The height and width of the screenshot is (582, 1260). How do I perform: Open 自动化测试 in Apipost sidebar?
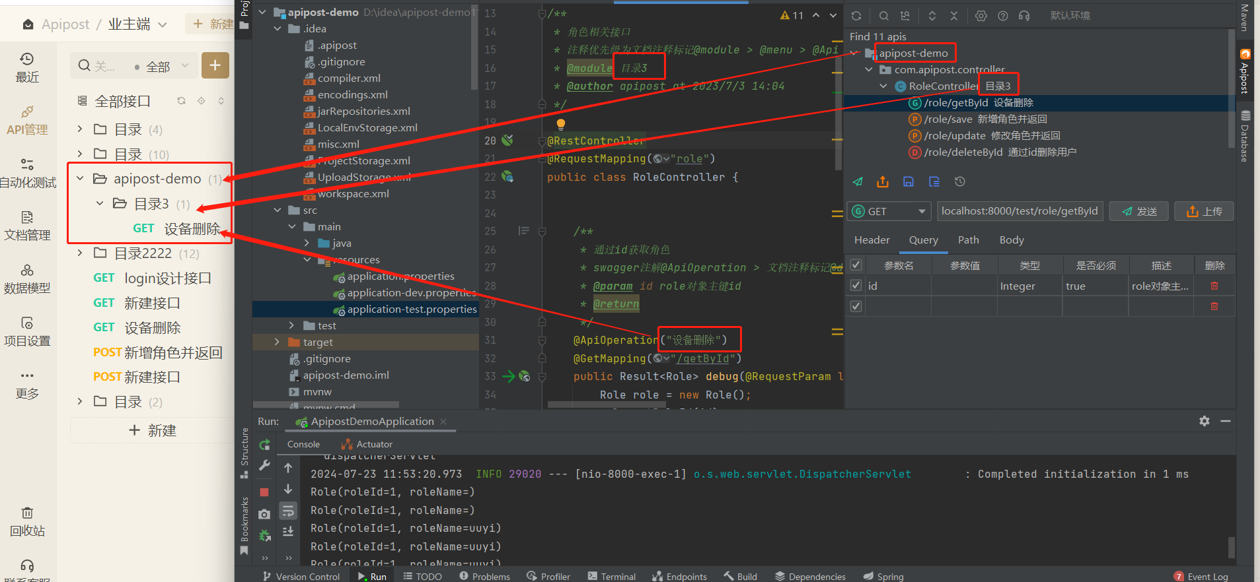[28, 174]
